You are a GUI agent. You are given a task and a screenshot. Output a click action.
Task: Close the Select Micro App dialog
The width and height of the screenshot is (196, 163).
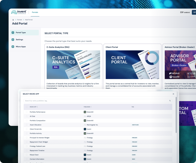[173, 94]
